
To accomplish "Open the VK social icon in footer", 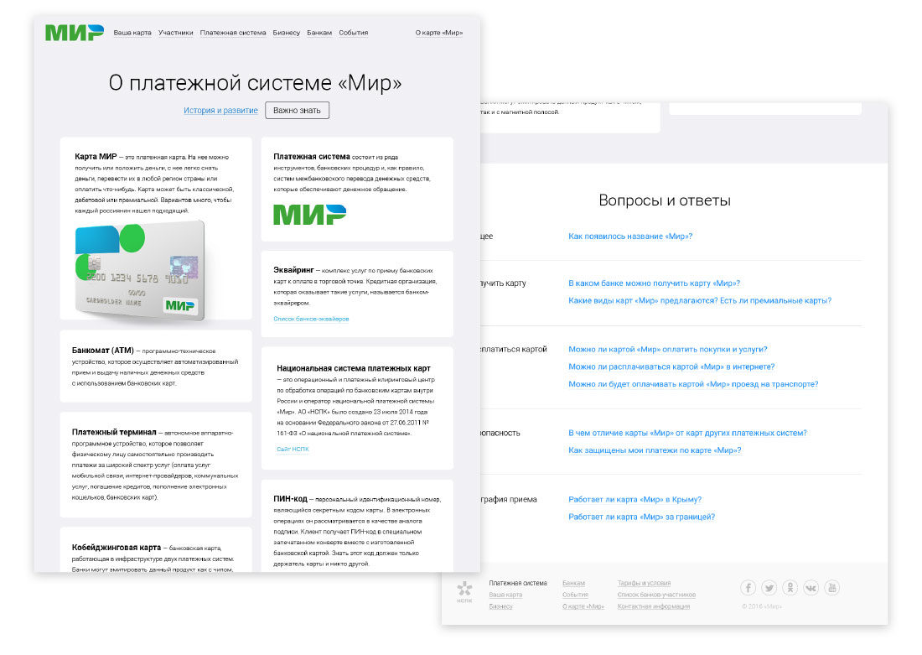I will click(x=811, y=588).
